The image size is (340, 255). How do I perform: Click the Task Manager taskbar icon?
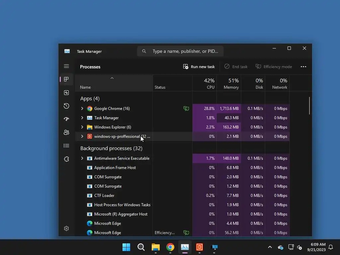click(x=185, y=247)
